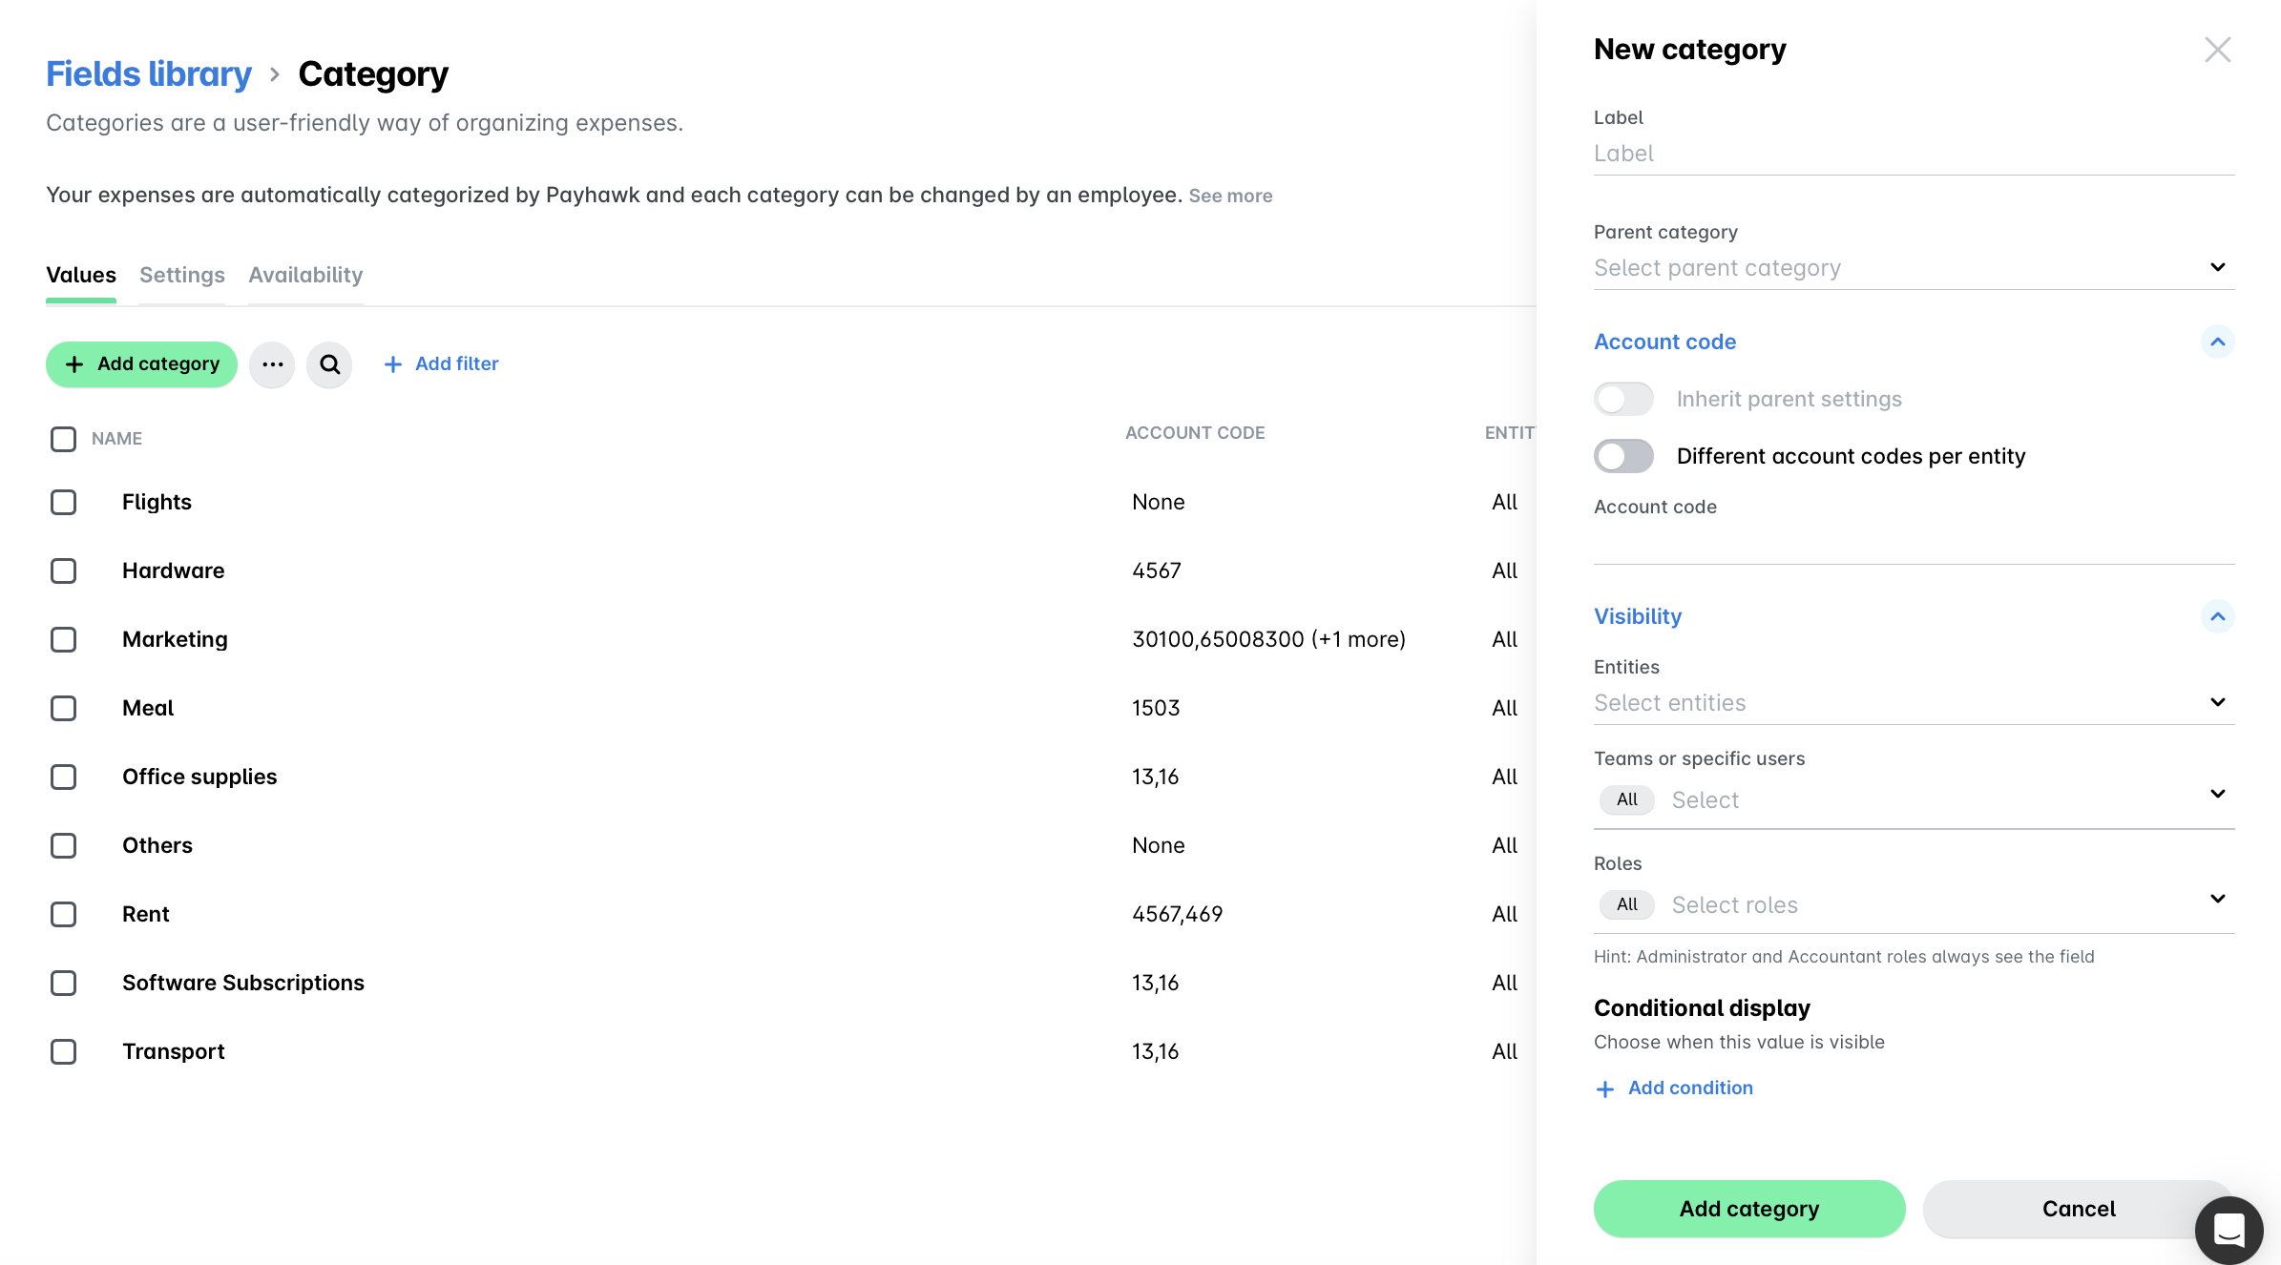
Task: Click the ACCOUNT CODE column header
Action: pos(1195,433)
